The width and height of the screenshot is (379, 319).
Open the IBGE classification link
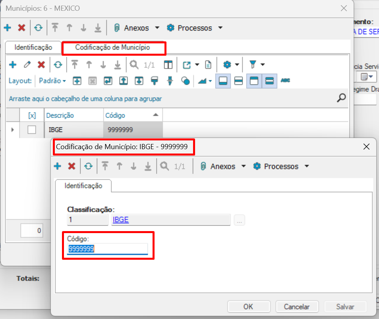point(121,220)
